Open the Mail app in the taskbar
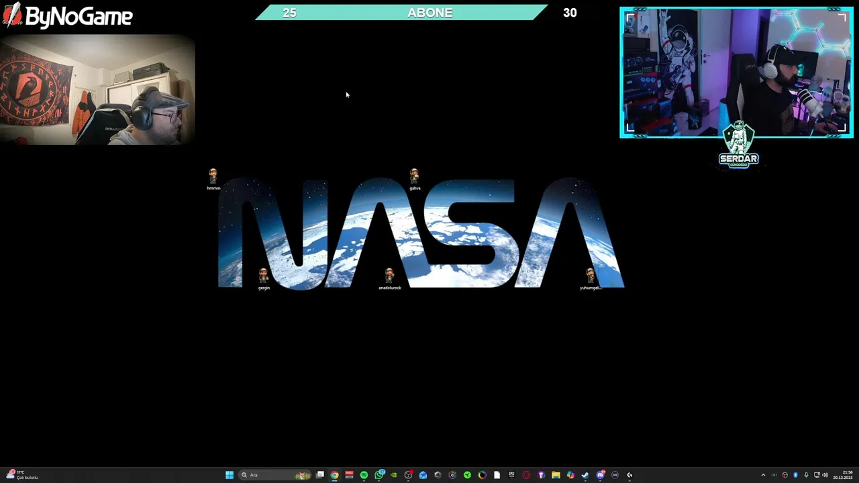The height and width of the screenshot is (483, 859). click(423, 475)
